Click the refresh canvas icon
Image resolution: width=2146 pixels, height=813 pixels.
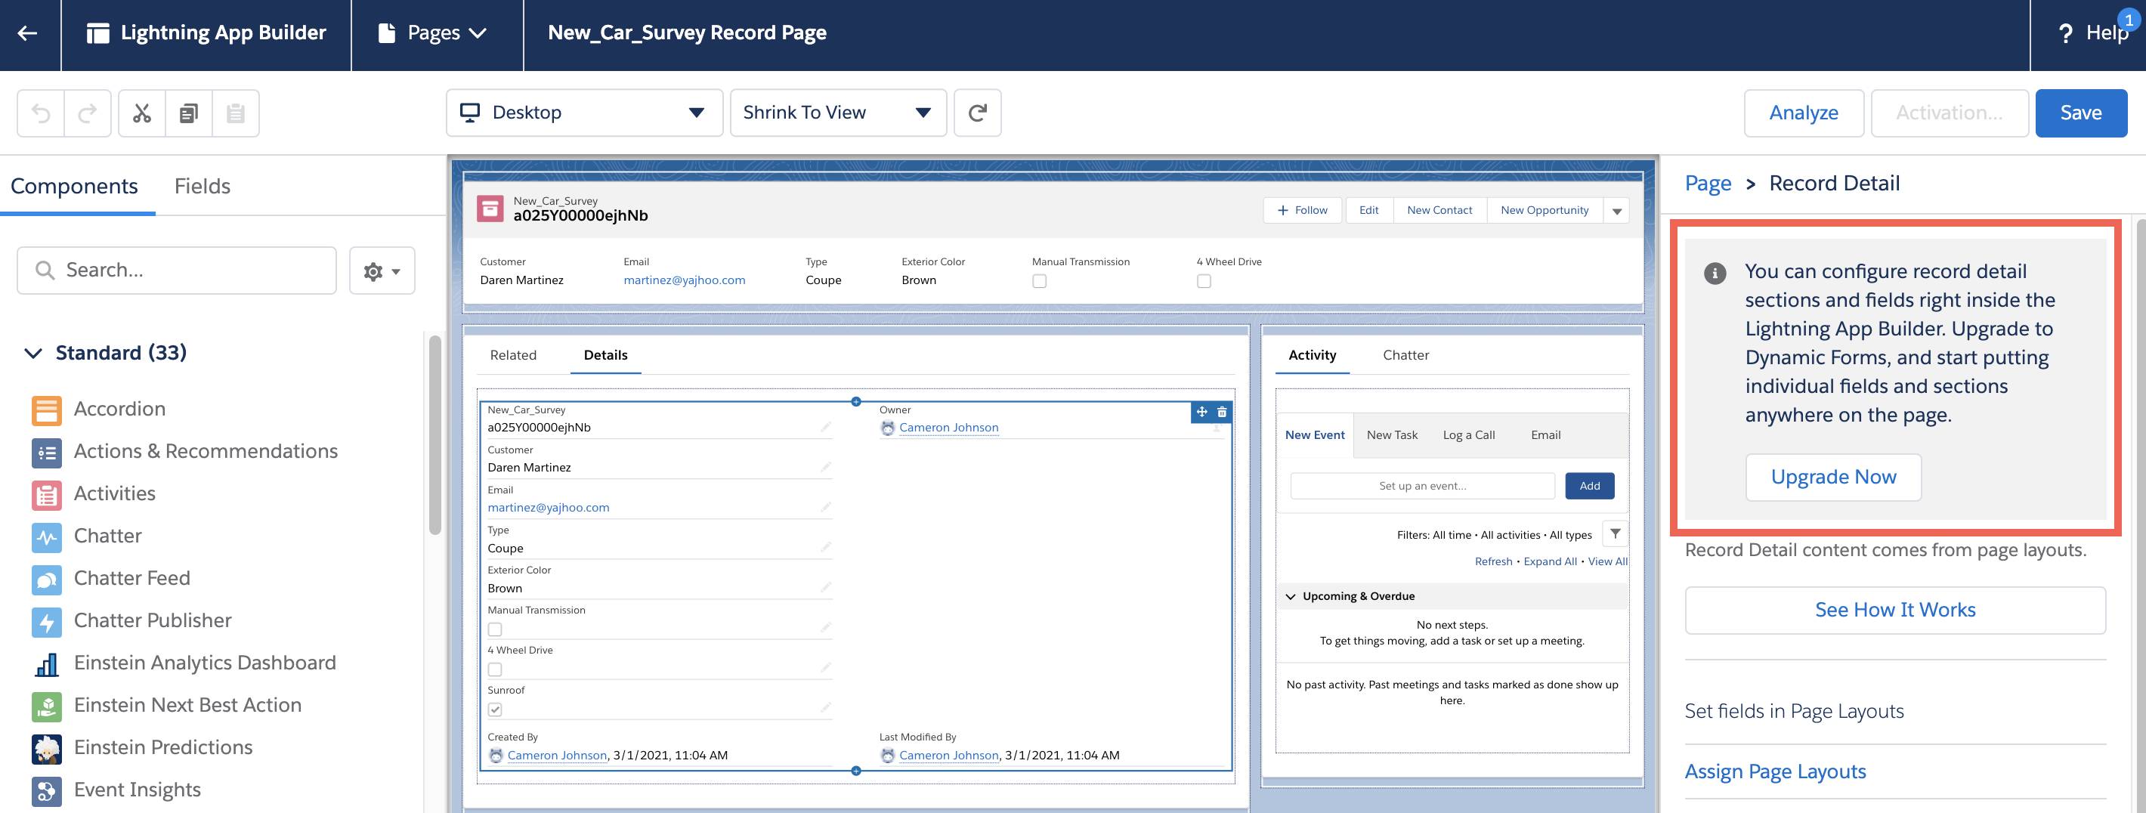(977, 113)
